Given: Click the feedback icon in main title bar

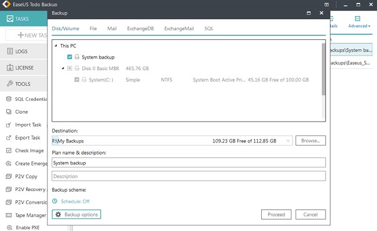Looking at the screenshot, I should click(327, 5).
